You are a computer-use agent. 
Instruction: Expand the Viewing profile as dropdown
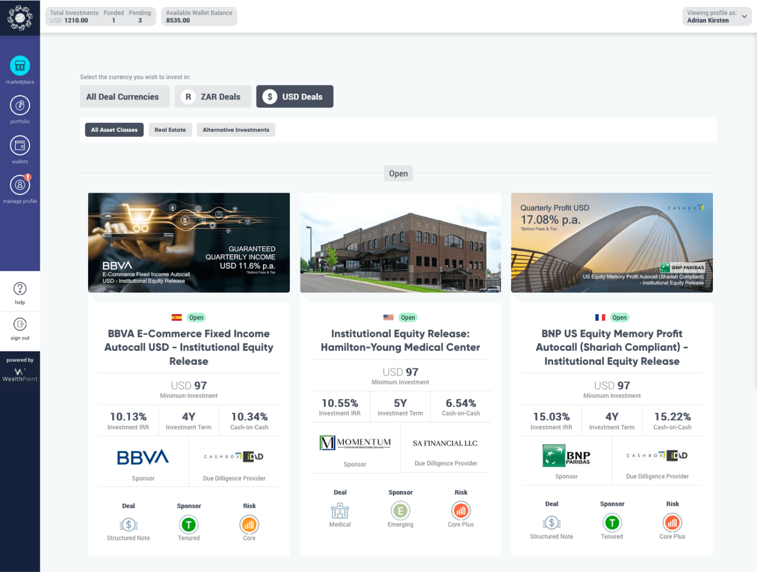[x=717, y=17]
